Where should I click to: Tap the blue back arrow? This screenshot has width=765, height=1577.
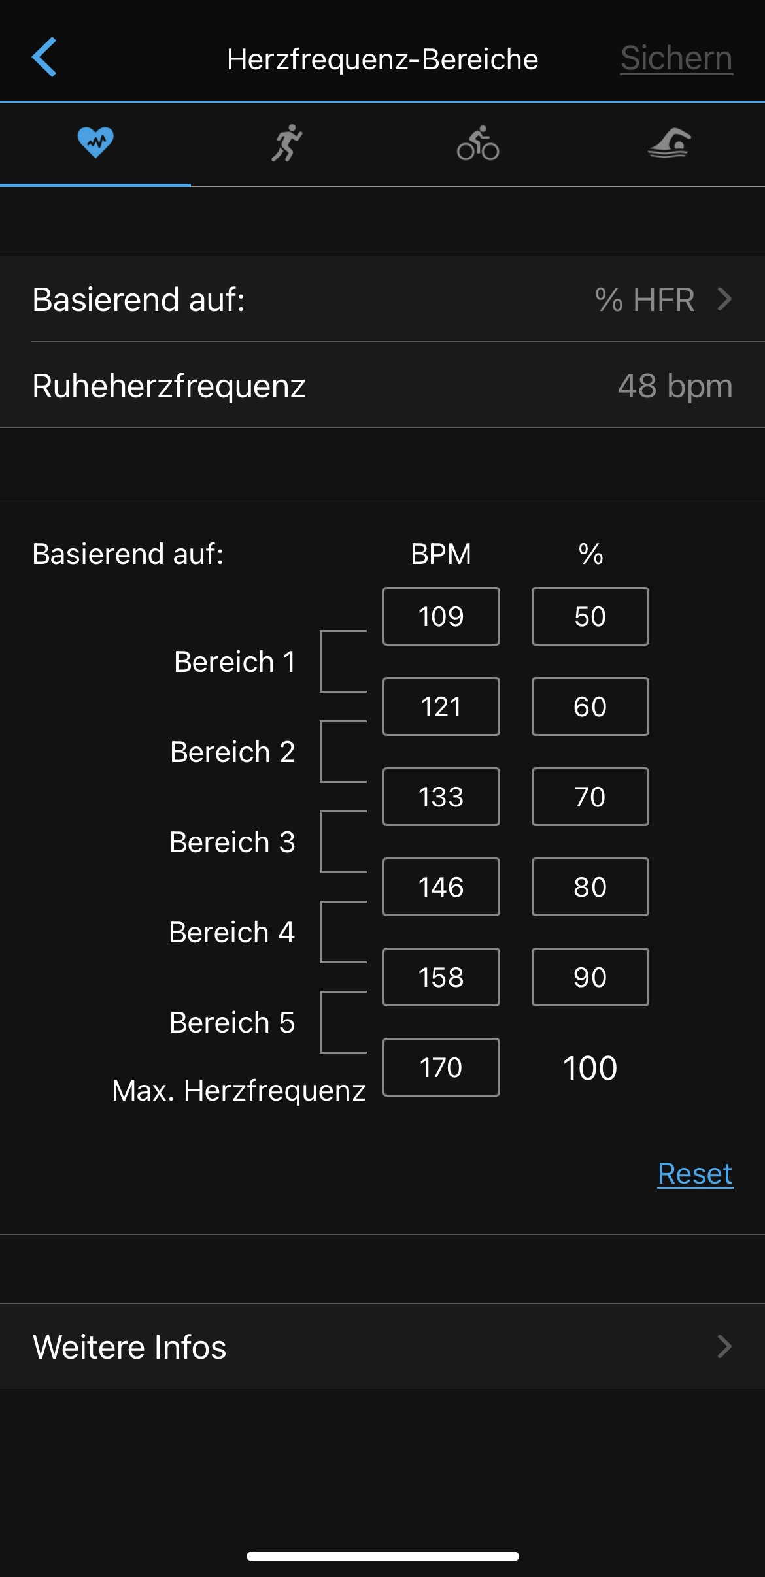pos(44,58)
